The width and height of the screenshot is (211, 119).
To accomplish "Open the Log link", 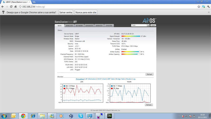I will 134,79.
